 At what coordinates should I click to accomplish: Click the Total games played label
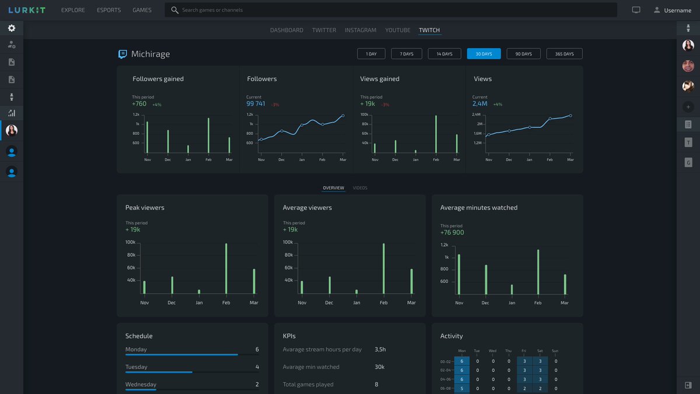[x=308, y=385]
